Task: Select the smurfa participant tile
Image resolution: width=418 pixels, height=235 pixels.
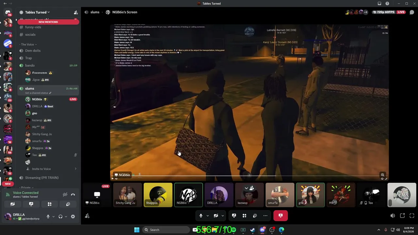Action: click(x=280, y=195)
